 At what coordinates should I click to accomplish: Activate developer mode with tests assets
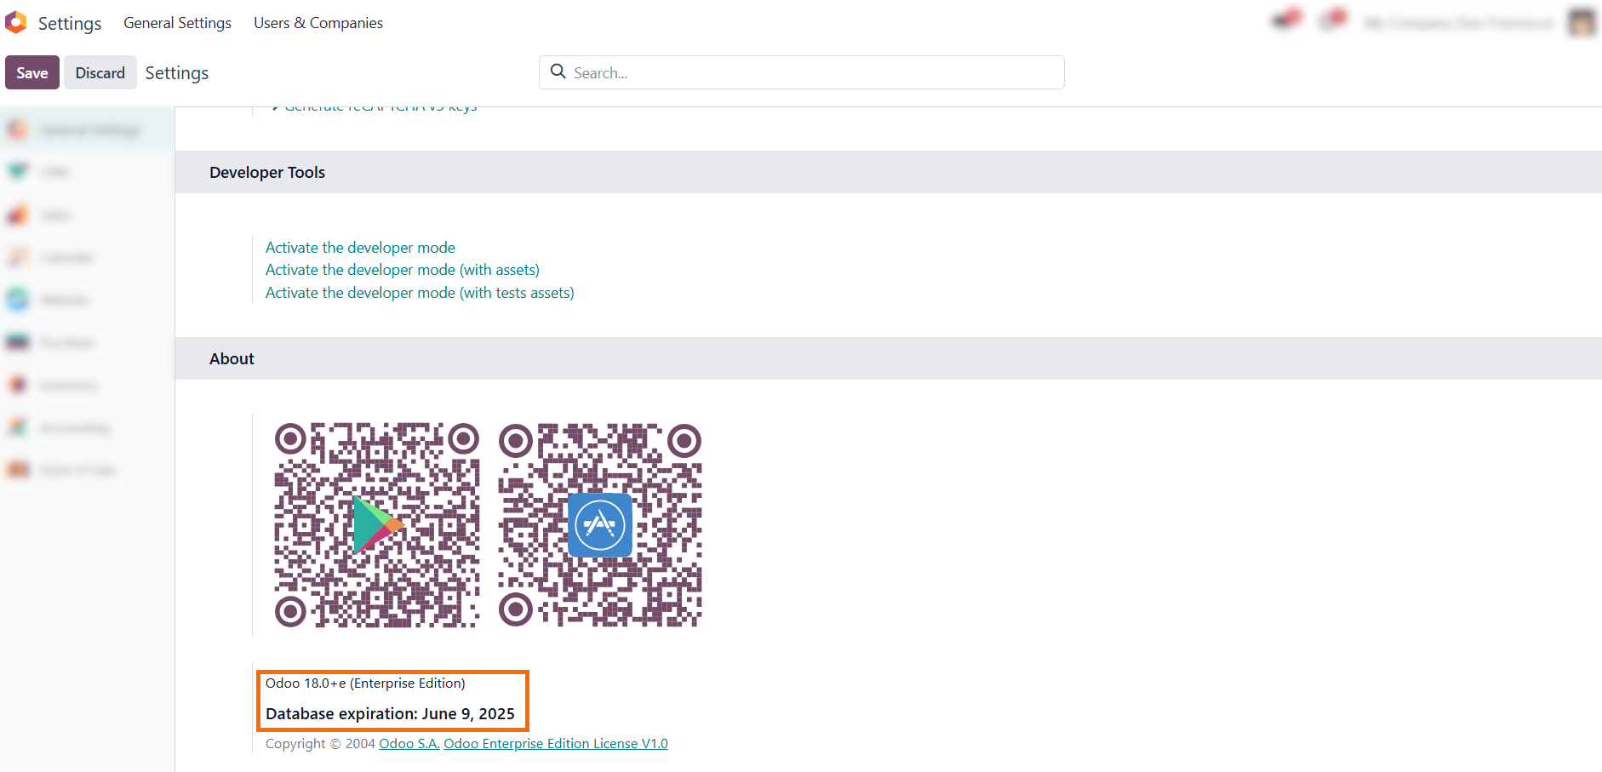coord(420,293)
